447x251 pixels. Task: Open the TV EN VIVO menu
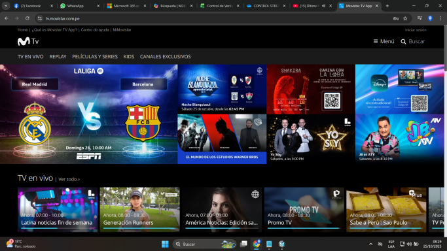(x=31, y=57)
